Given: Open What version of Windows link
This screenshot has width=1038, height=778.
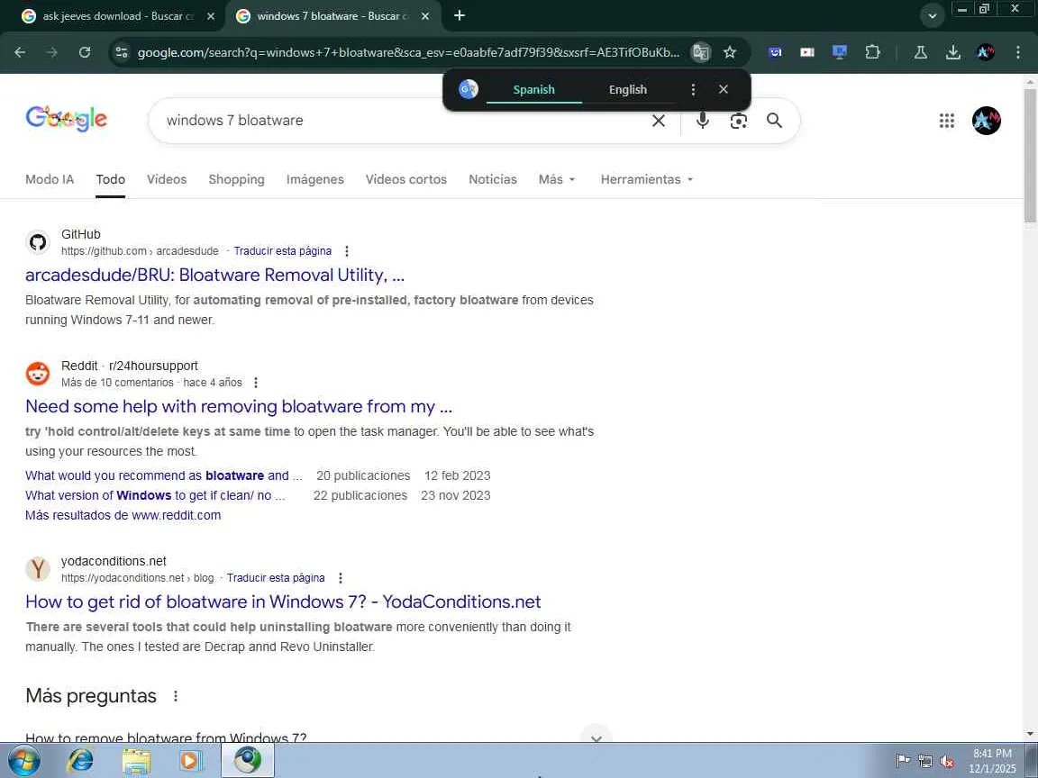Looking at the screenshot, I should (x=155, y=495).
